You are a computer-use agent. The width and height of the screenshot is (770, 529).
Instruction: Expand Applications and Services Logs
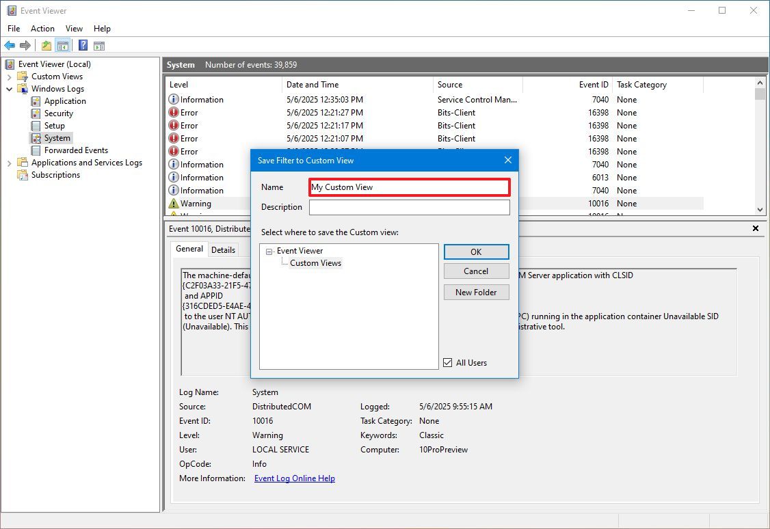click(10, 162)
